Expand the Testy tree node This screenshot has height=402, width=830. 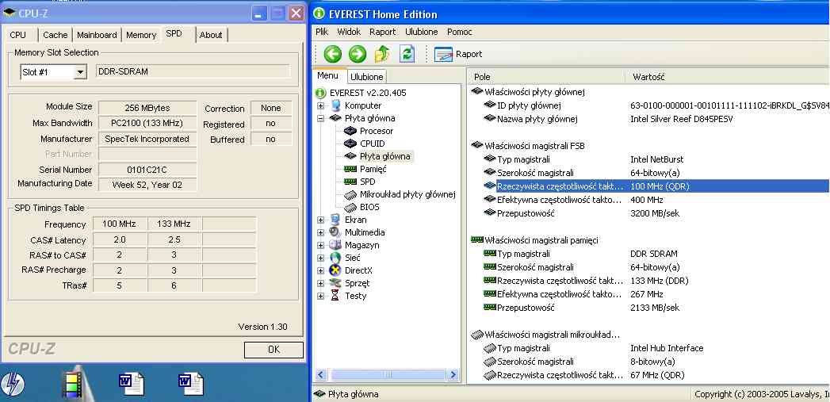[321, 296]
